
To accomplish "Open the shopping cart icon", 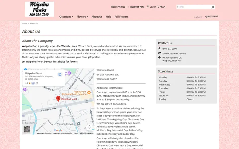I will click(x=159, y=7).
